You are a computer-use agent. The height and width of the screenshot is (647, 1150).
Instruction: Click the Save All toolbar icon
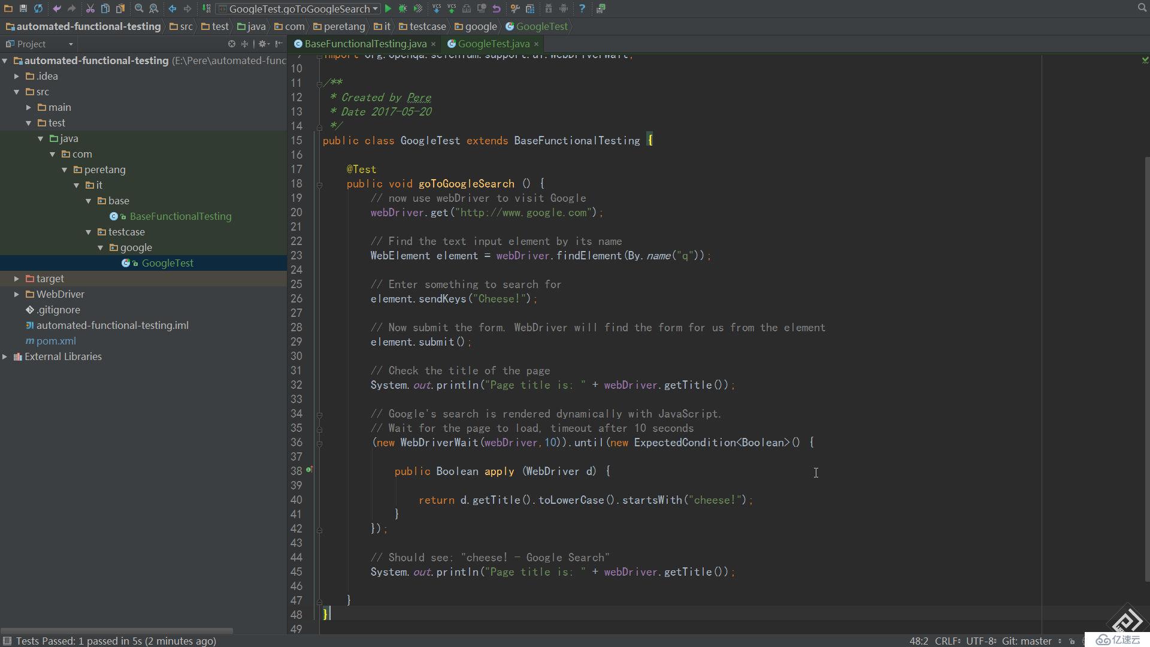(x=23, y=8)
